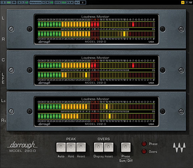The width and height of the screenshot is (193, 168).
Task: Click the R channel meter bar
Action: [96, 34]
